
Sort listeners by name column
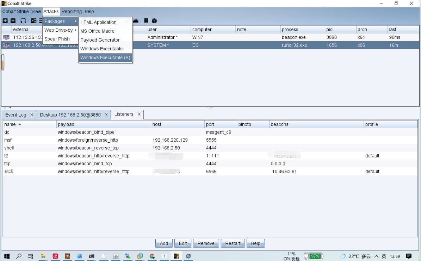click(30, 124)
